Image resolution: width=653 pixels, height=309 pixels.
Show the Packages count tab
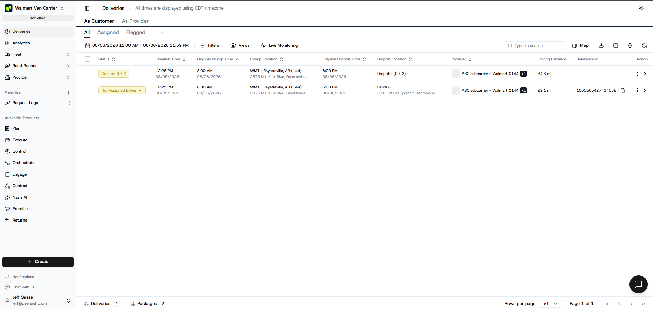point(148,304)
